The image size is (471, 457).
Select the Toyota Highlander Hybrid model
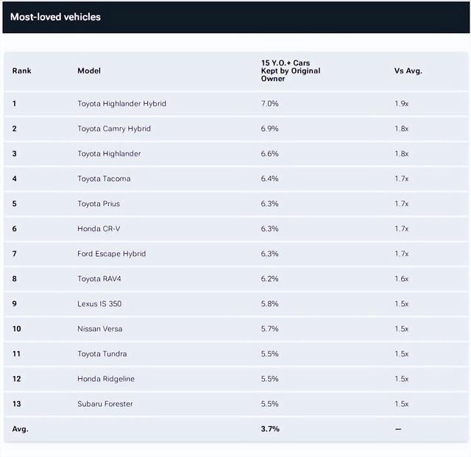121,104
